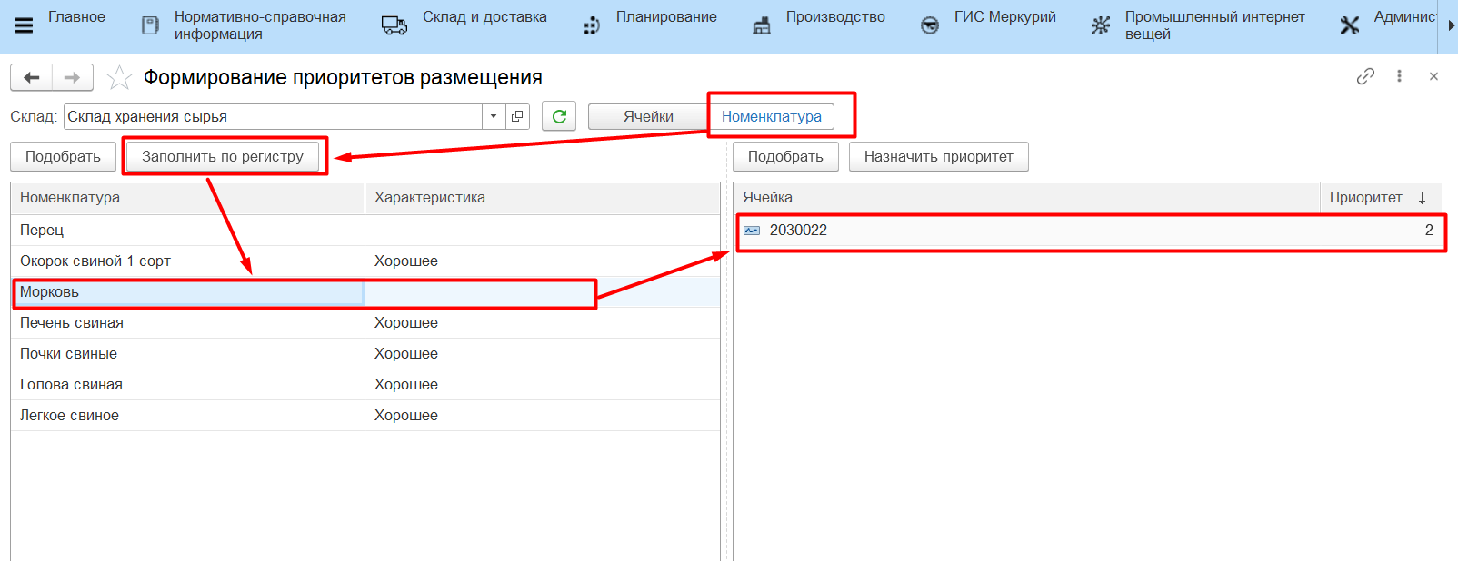
Task: Add page to favorites star
Action: pyautogui.click(x=119, y=78)
